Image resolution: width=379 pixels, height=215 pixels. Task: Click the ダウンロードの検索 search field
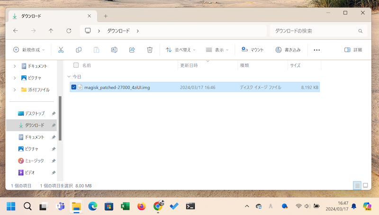[x=315, y=31]
